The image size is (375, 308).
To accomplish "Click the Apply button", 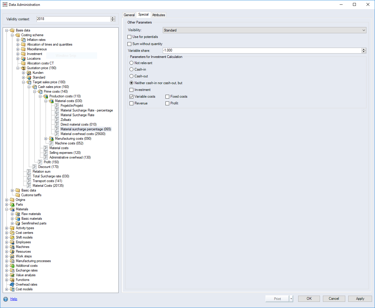I will pyautogui.click(x=360, y=298).
